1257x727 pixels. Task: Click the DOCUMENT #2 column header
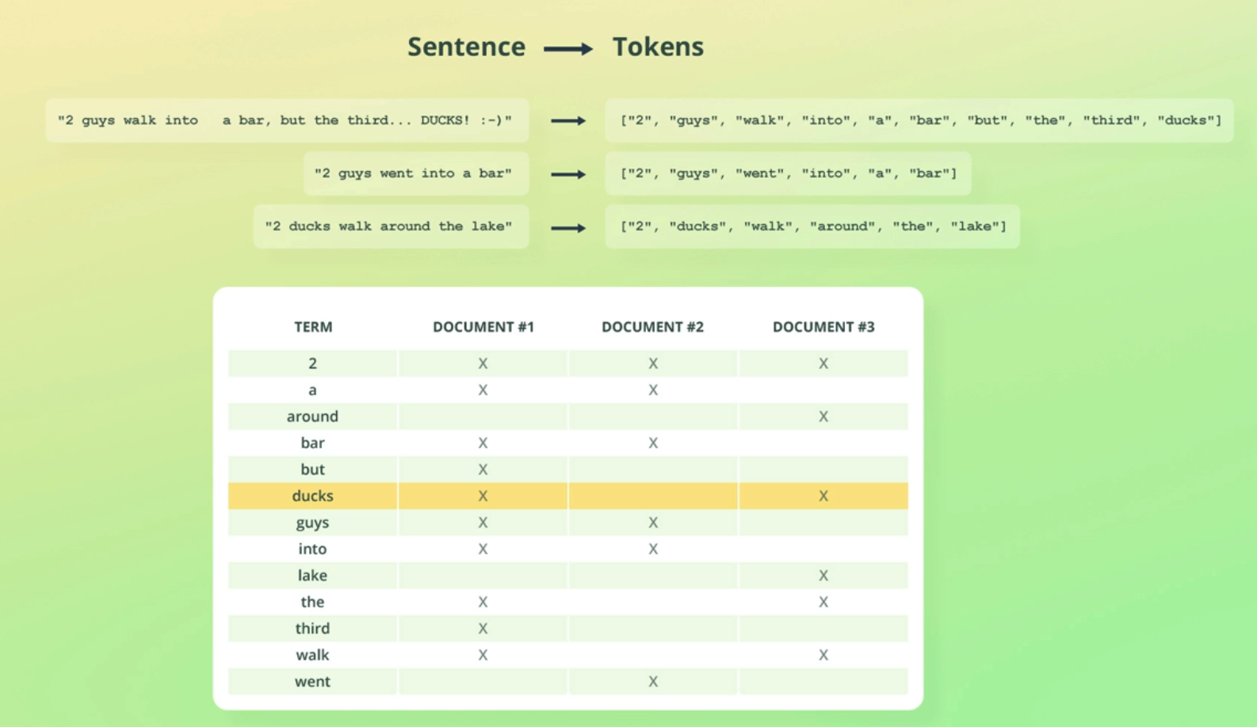point(652,327)
